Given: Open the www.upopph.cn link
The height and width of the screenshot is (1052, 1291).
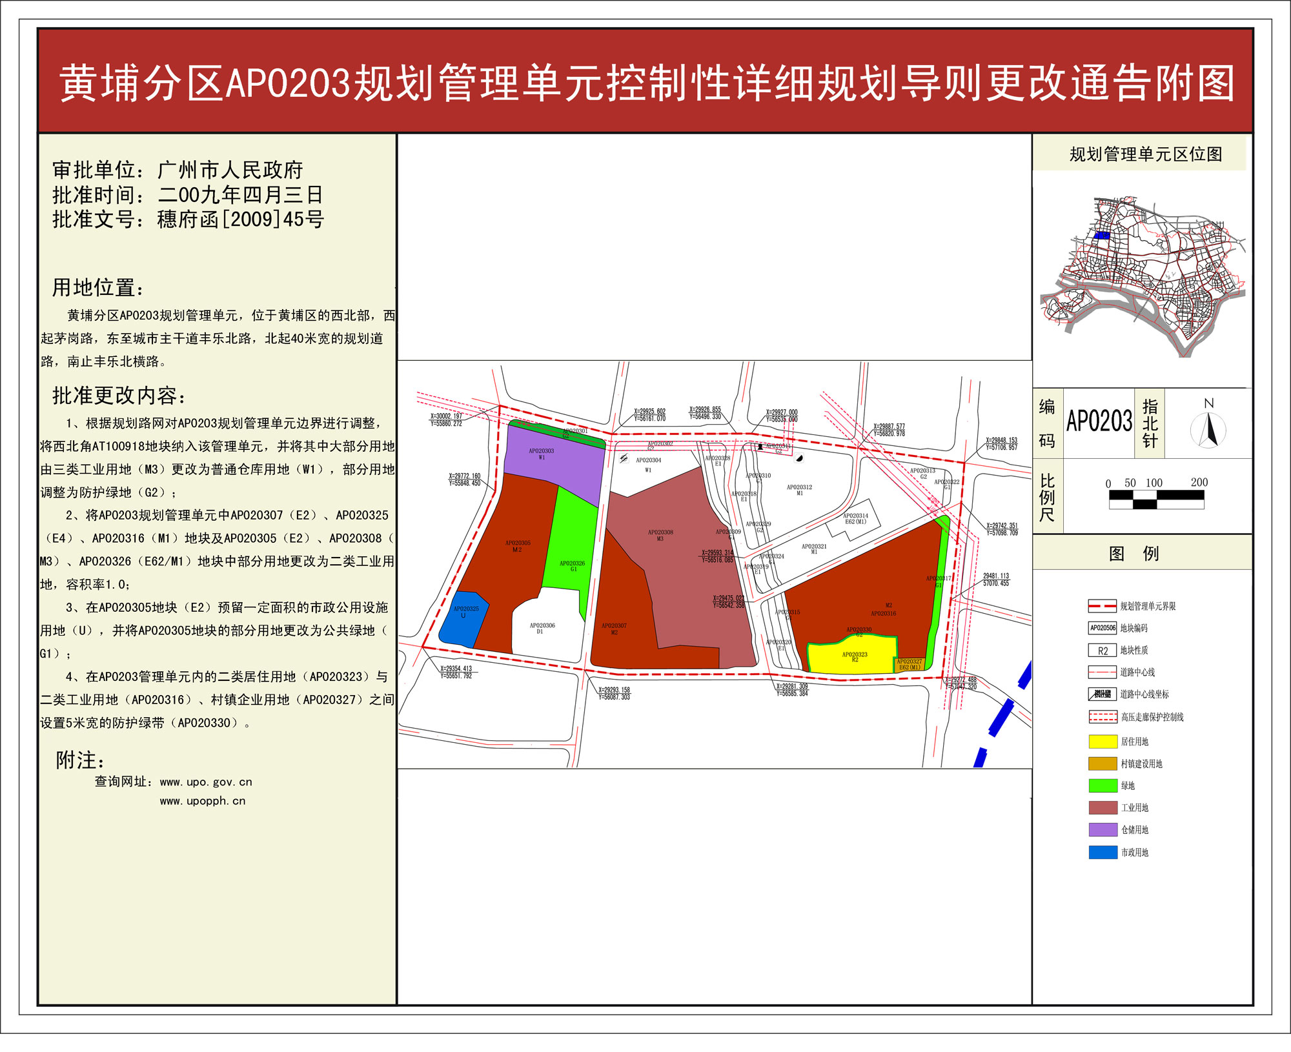Looking at the screenshot, I should pos(203,801).
